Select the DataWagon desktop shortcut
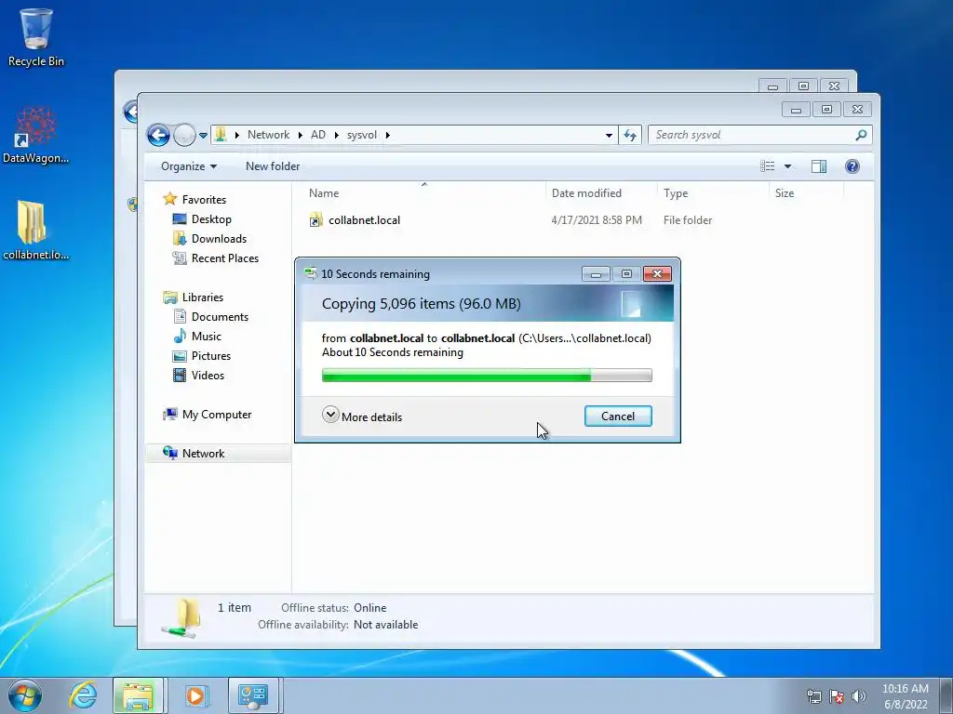Screen dimensions: 953x714 (x=36, y=135)
